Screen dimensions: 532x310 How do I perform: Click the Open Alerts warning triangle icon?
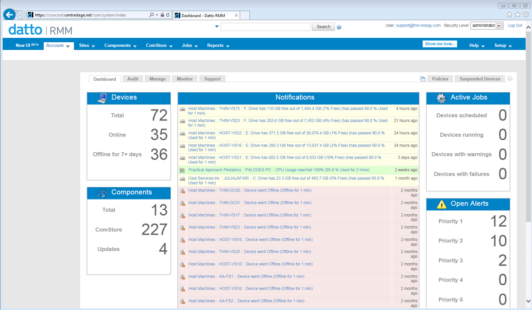pyautogui.click(x=442, y=204)
